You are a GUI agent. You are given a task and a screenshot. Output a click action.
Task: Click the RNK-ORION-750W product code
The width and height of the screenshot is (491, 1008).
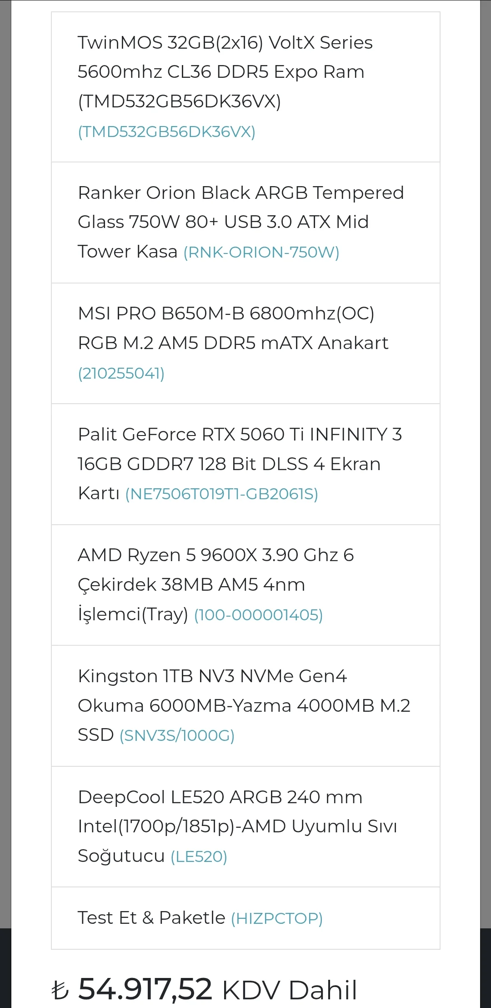point(261,252)
